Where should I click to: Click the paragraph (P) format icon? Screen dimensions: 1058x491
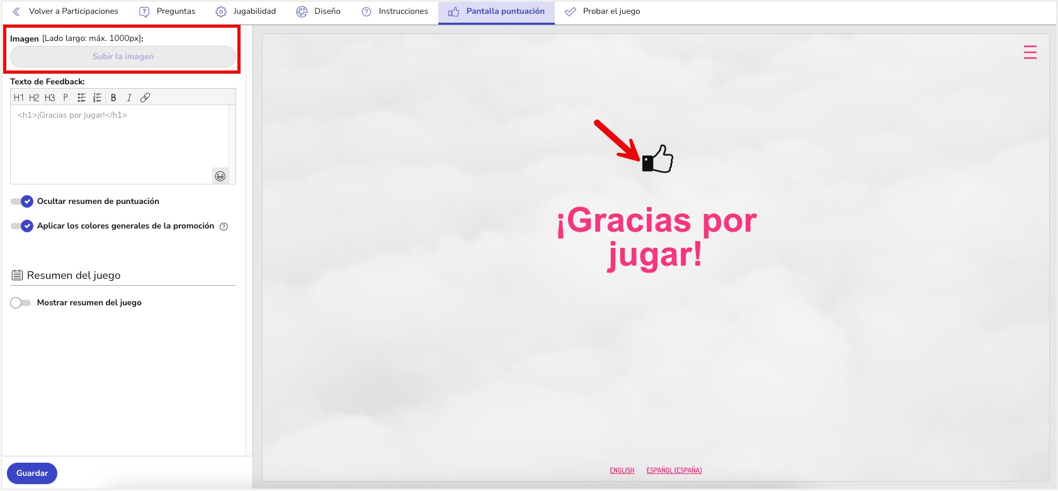tap(65, 98)
